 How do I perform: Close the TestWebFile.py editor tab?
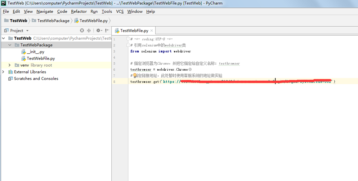click(x=152, y=31)
